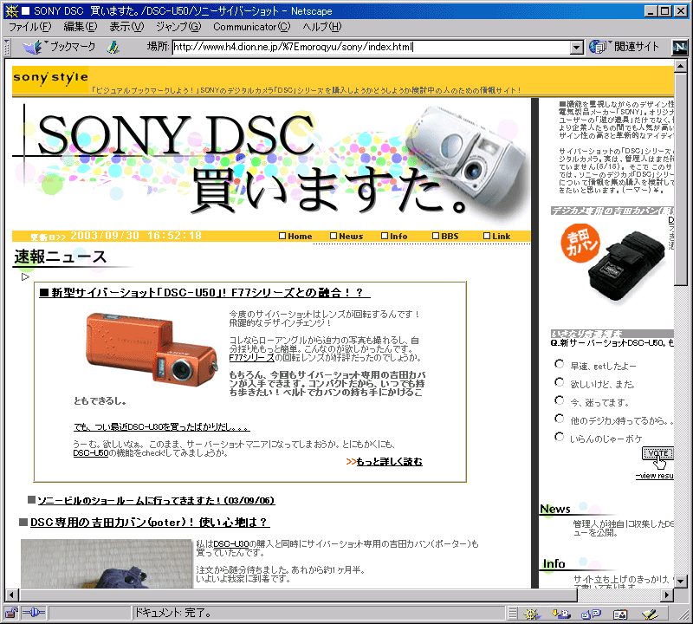Click the vertical scrollbar down arrow
Image resolution: width=693 pixels, height=624 pixels.
(681, 582)
